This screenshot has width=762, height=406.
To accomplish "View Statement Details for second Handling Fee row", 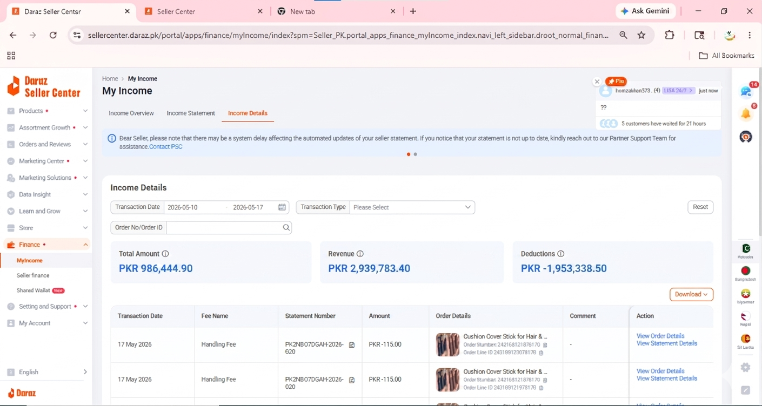I will point(667,378).
